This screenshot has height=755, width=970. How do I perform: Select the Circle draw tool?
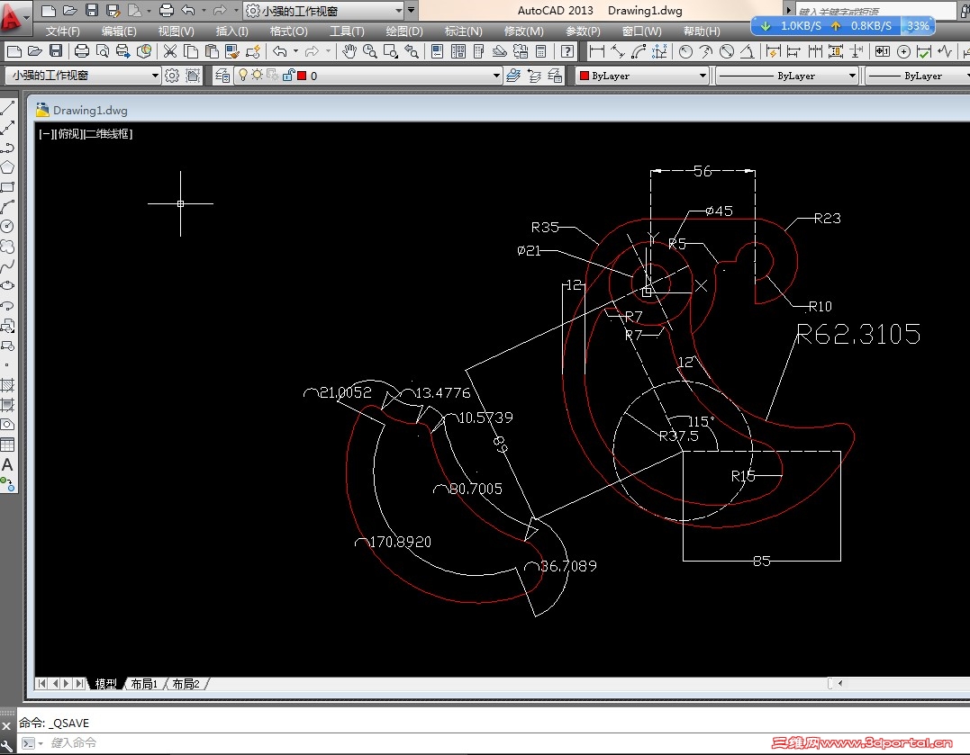tap(7, 226)
